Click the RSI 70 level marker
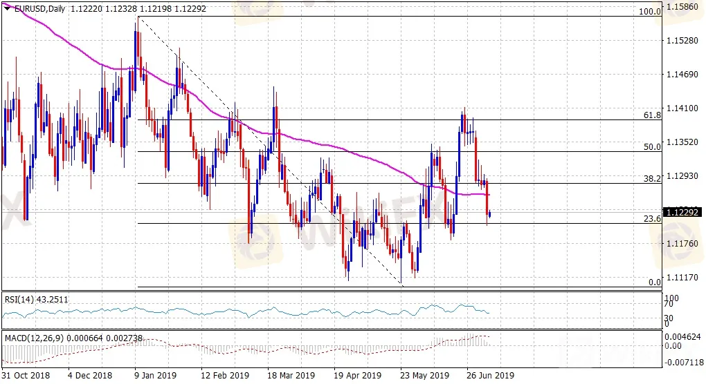The height and width of the screenshot is (384, 706). 668,305
